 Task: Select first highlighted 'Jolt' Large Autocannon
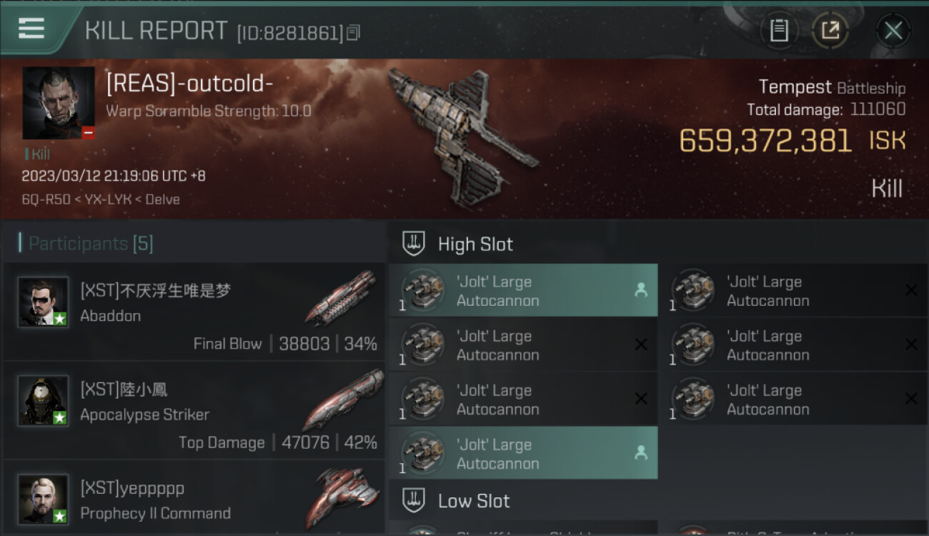(x=523, y=291)
